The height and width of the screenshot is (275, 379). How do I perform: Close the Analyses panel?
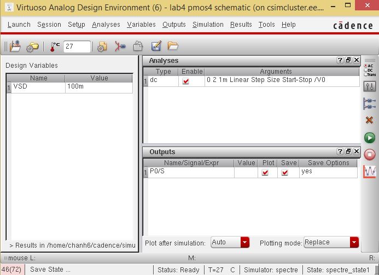tap(357, 60)
